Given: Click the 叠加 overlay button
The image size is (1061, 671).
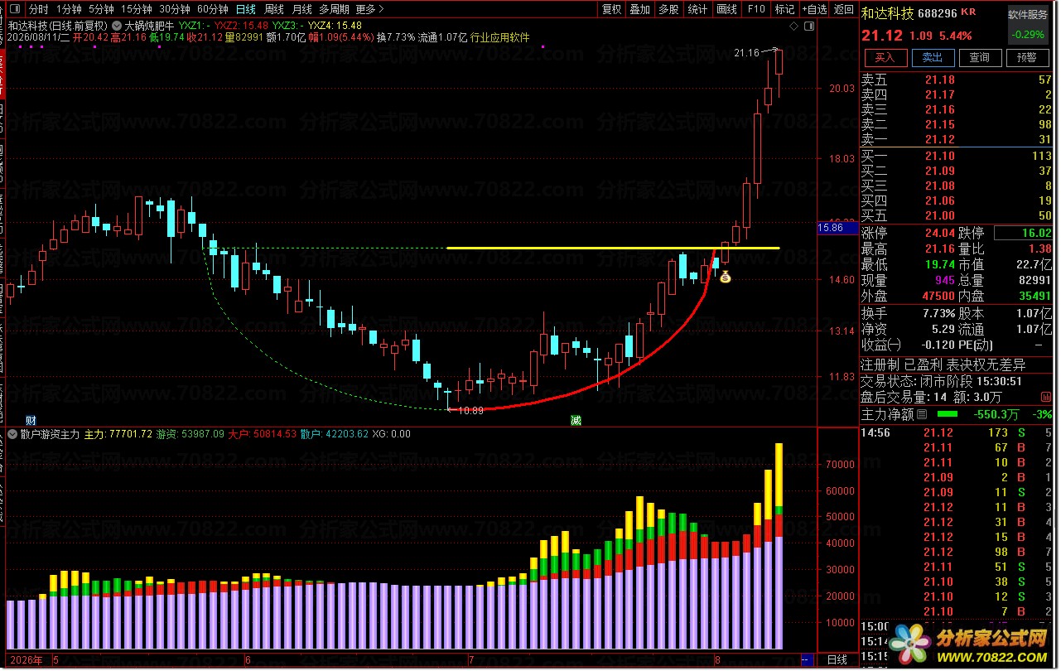Looking at the screenshot, I should (639, 9).
